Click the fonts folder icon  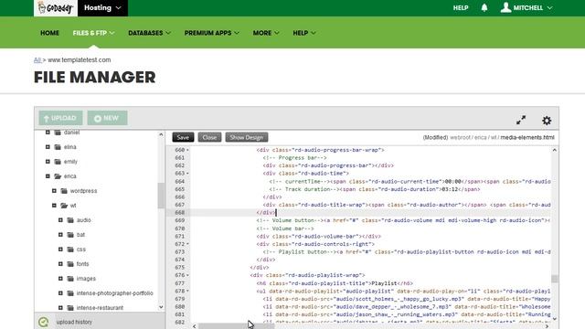point(70,264)
